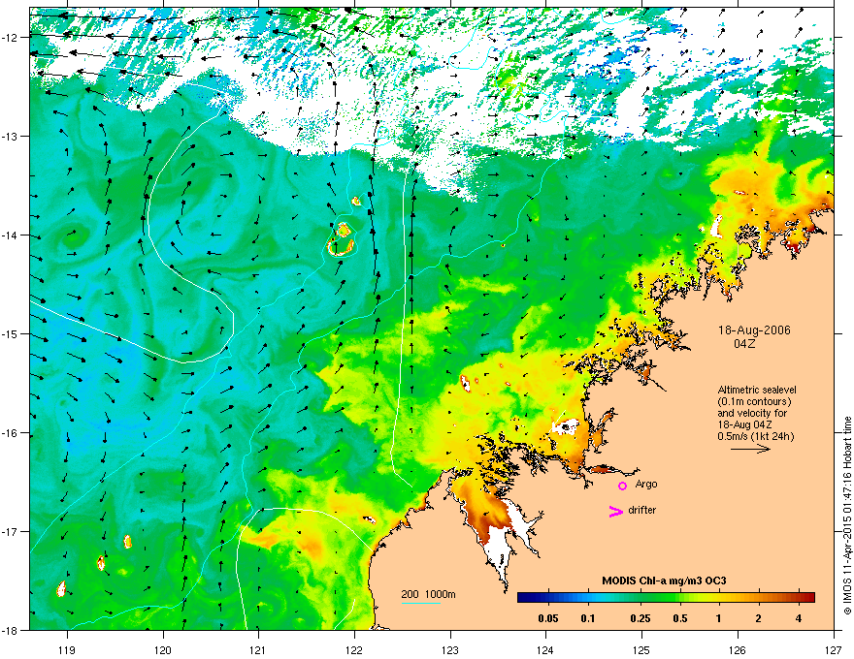Click the "Argo" legend label
Image resolution: width=854 pixels, height=659 pixels.
(x=646, y=484)
